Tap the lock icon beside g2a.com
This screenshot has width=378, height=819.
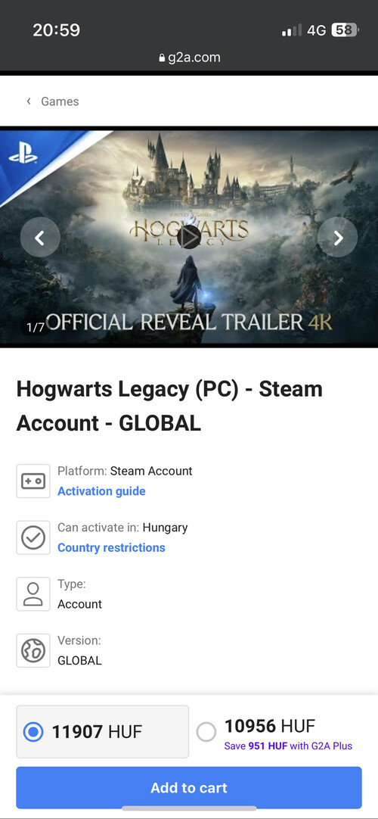(x=162, y=58)
